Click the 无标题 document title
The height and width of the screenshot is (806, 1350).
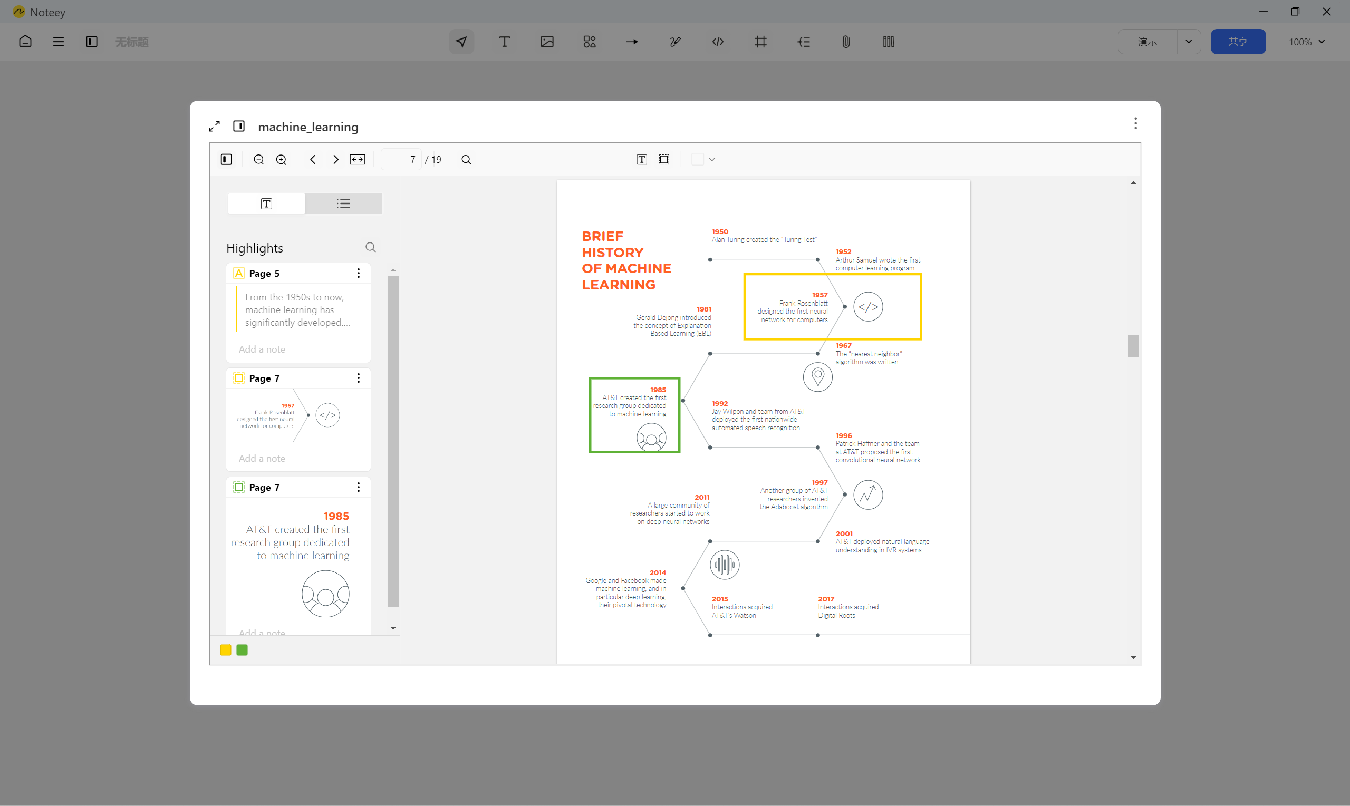coord(131,42)
